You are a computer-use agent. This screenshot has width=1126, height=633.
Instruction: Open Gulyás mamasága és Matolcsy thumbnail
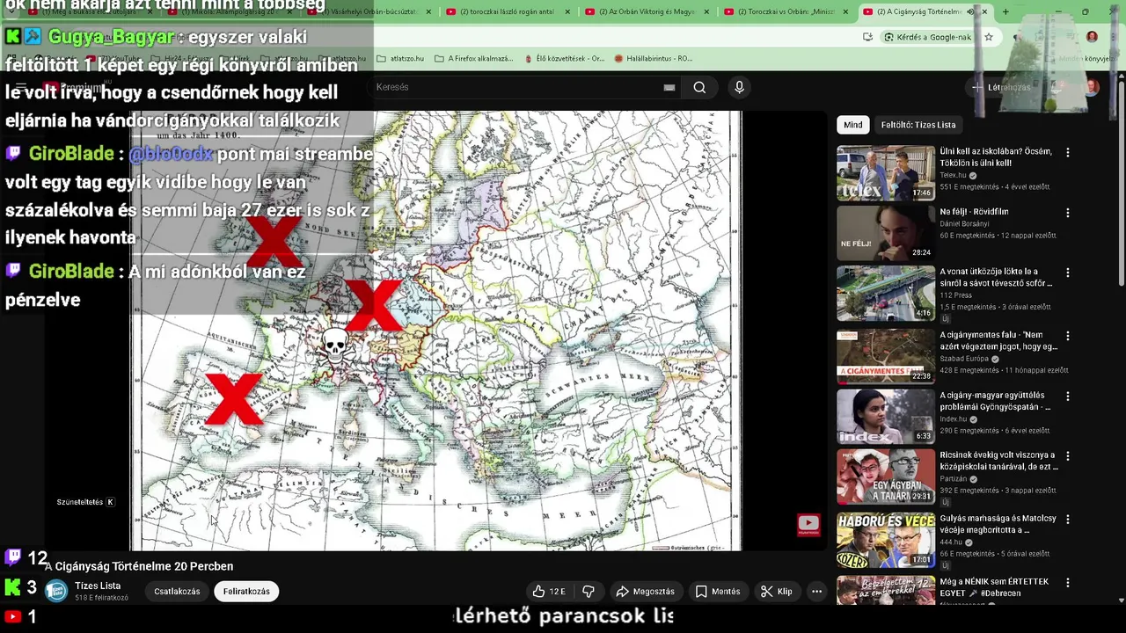point(885,540)
